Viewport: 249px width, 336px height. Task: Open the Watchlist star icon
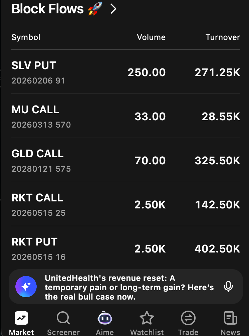pyautogui.click(x=147, y=318)
